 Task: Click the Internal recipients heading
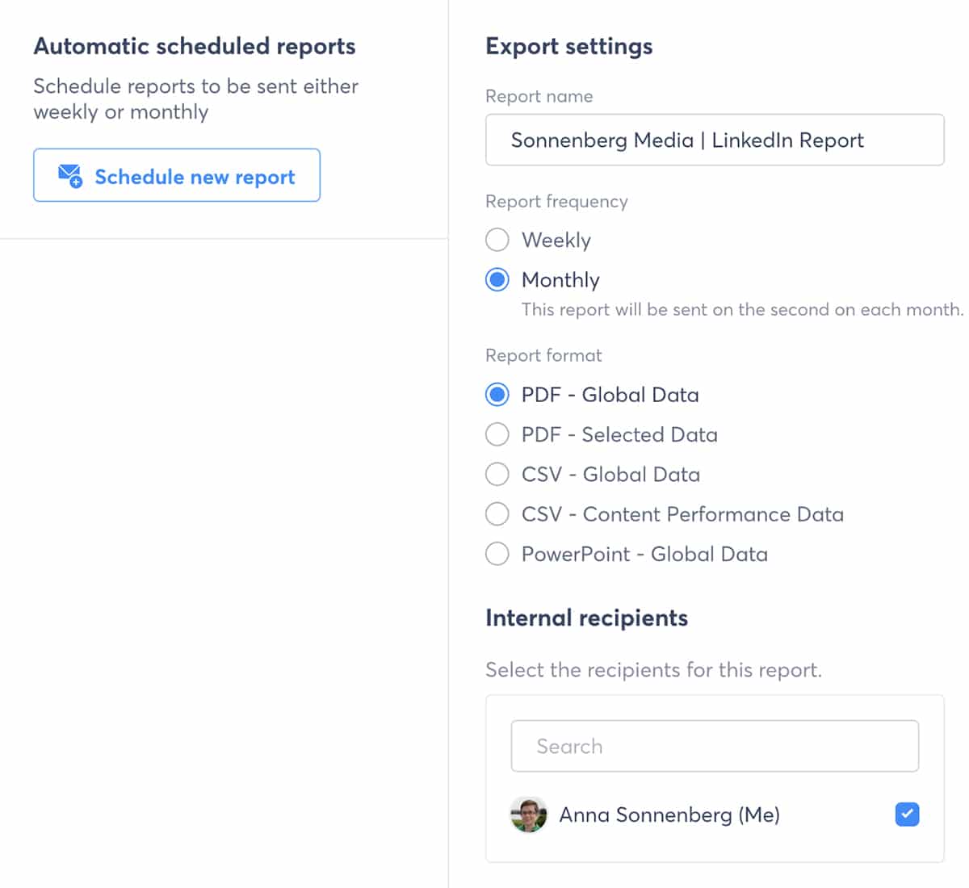coord(586,618)
